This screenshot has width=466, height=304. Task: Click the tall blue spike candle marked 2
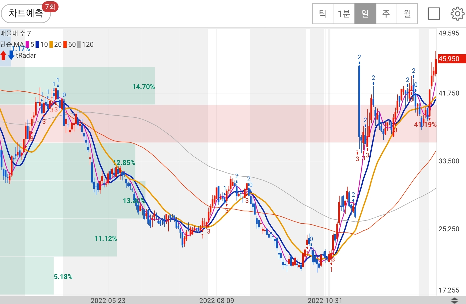pyautogui.click(x=359, y=102)
